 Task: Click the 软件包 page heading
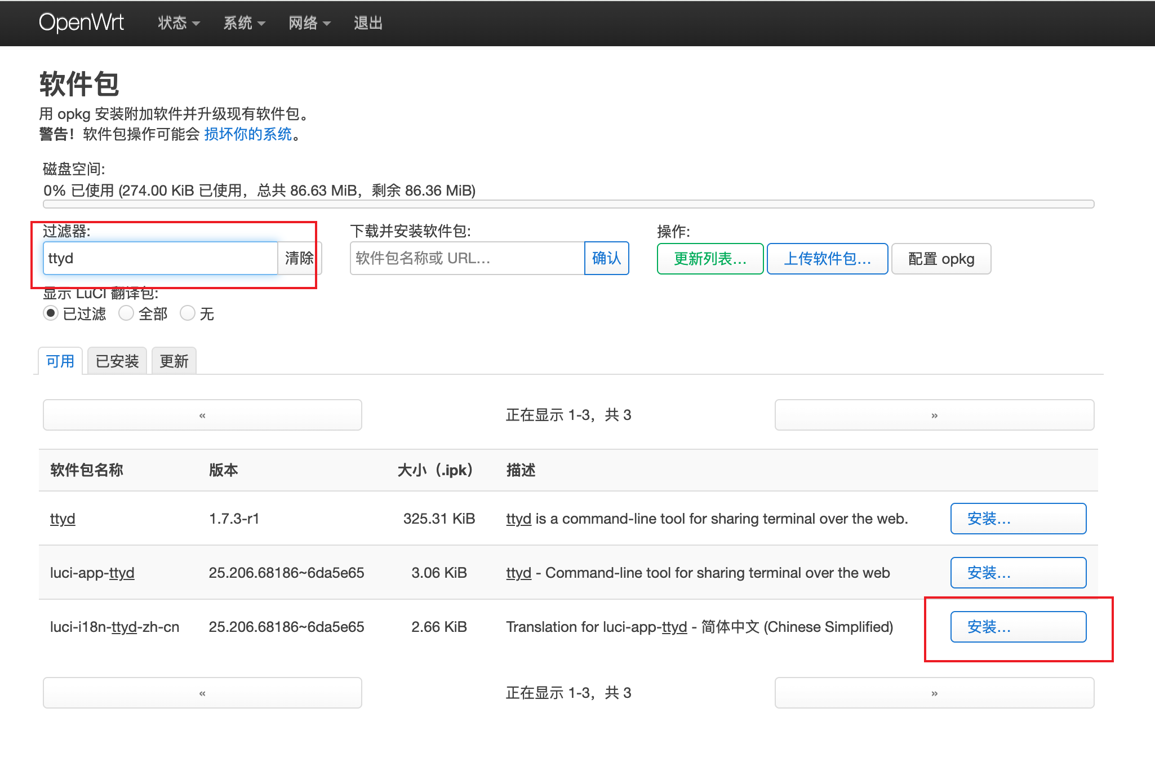coord(79,85)
